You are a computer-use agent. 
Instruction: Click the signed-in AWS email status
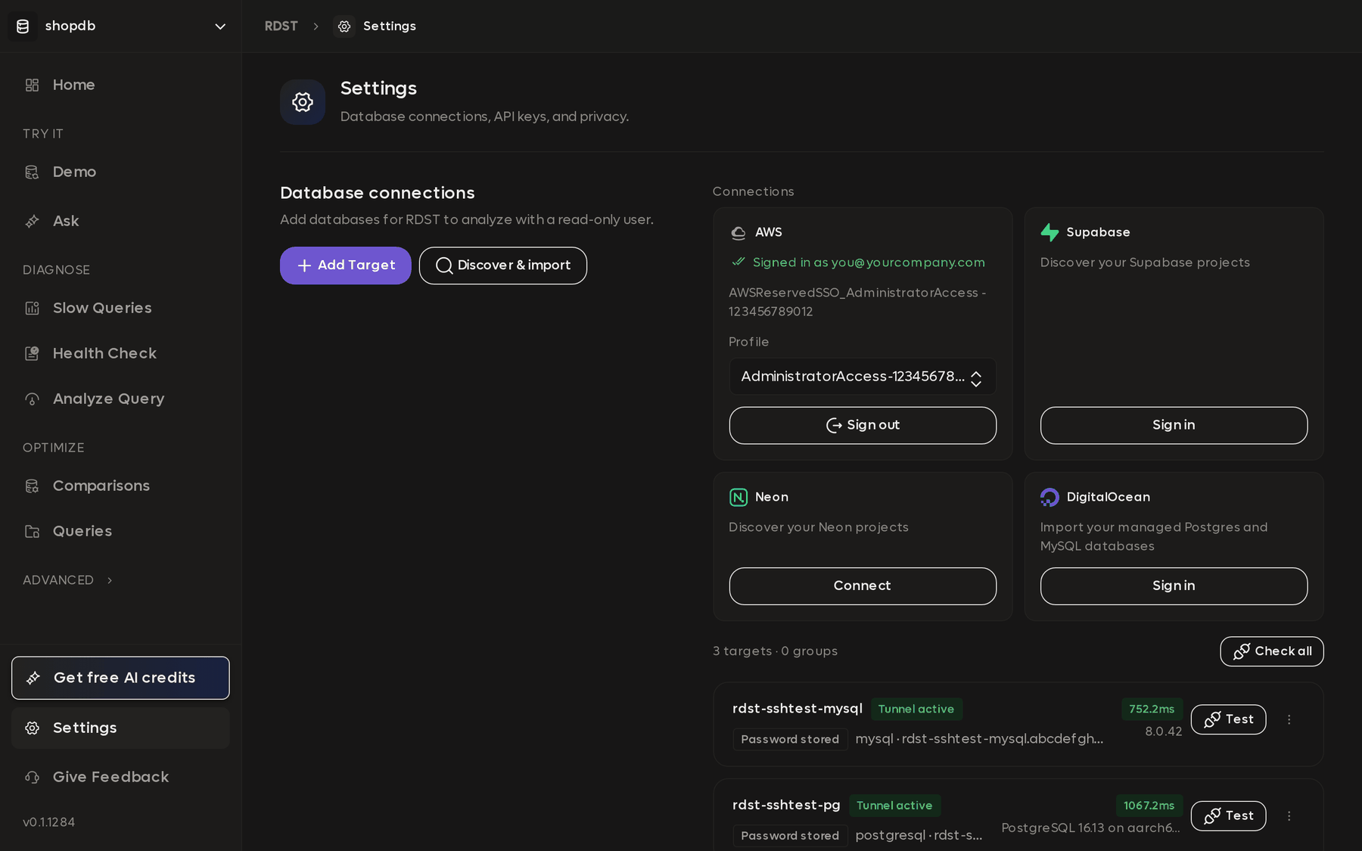(859, 262)
